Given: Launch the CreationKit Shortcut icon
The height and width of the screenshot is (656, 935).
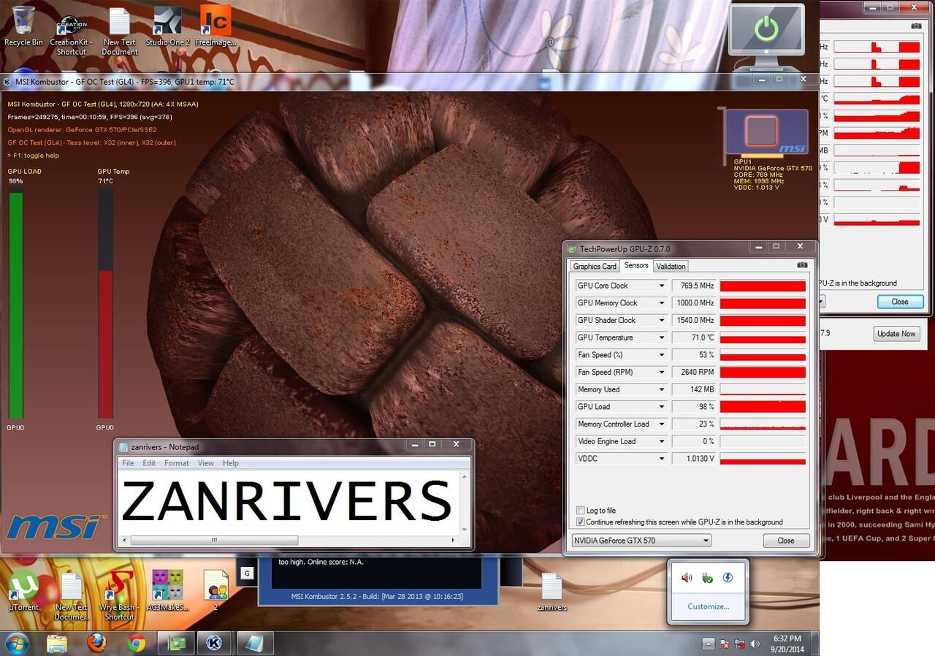Looking at the screenshot, I should (71, 34).
